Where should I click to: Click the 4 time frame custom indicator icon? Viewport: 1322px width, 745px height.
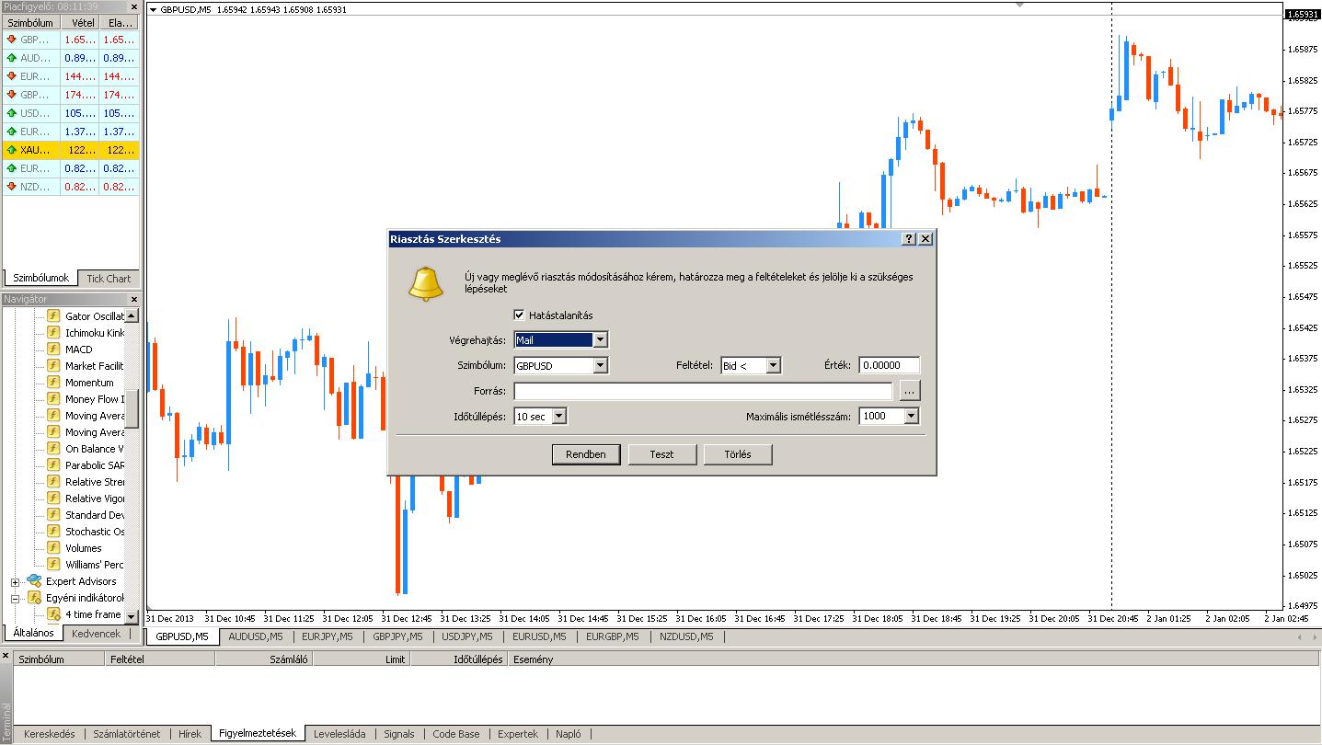click(54, 614)
